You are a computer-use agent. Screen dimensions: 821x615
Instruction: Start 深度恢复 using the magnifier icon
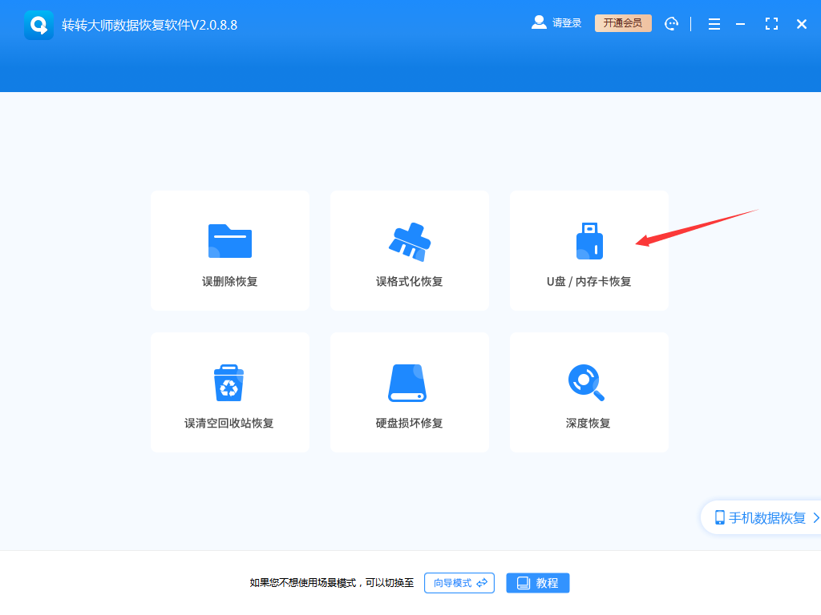588,381
